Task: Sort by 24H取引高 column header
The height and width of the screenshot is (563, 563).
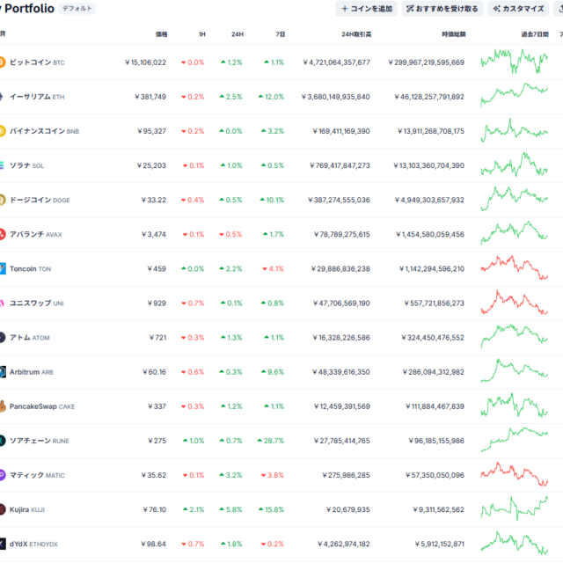Action: [x=356, y=34]
